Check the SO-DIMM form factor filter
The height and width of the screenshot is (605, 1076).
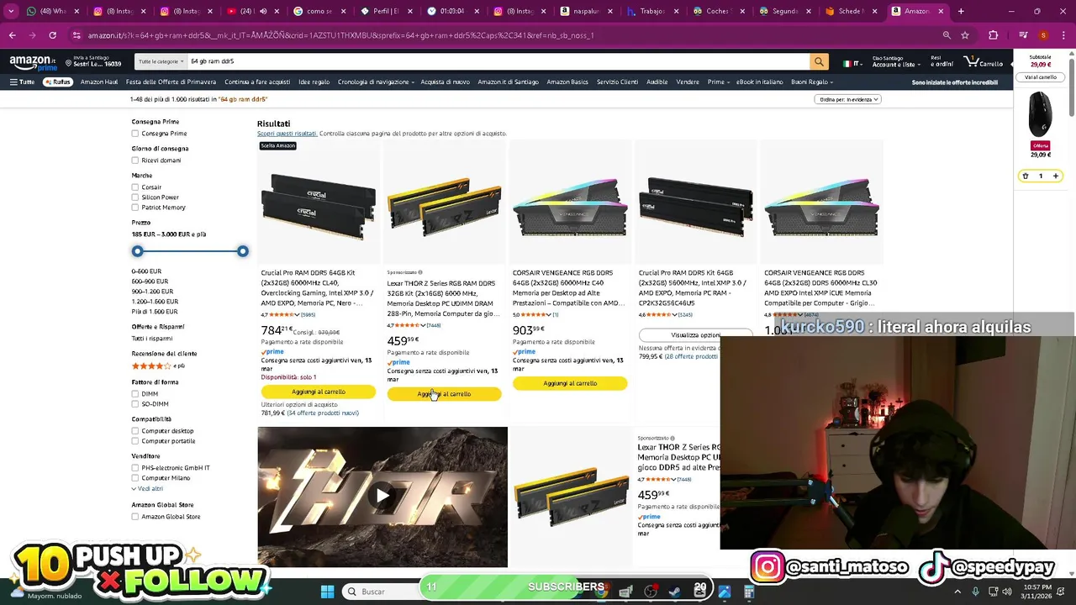pyautogui.click(x=134, y=404)
